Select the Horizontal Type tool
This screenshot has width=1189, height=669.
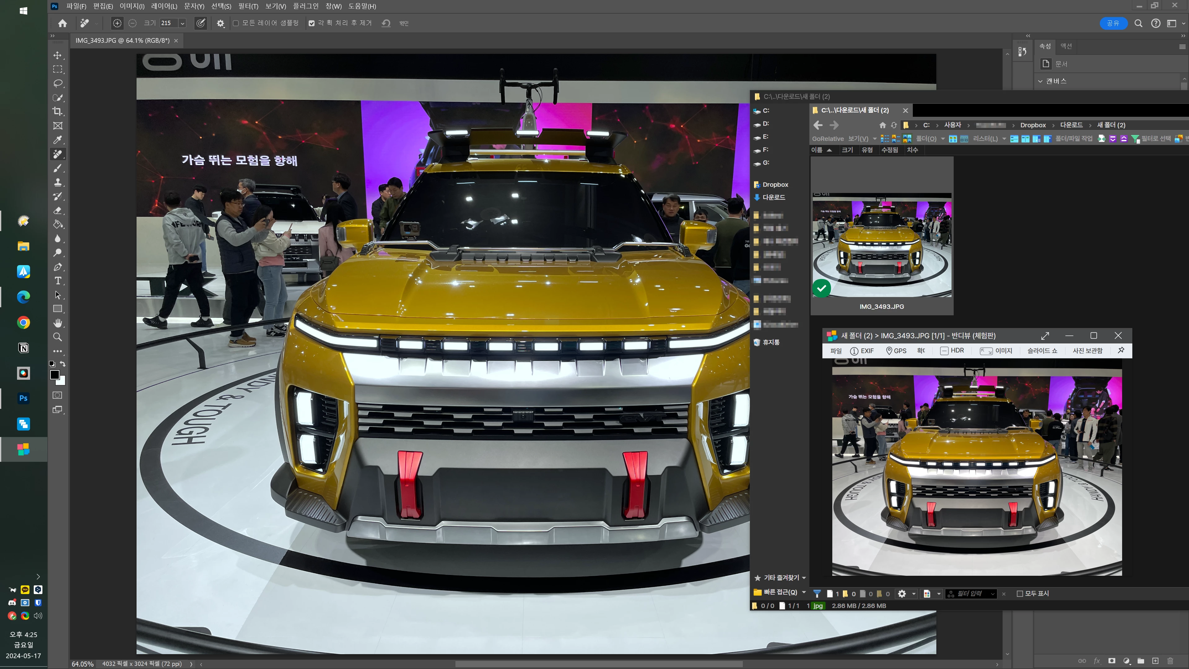coord(58,281)
